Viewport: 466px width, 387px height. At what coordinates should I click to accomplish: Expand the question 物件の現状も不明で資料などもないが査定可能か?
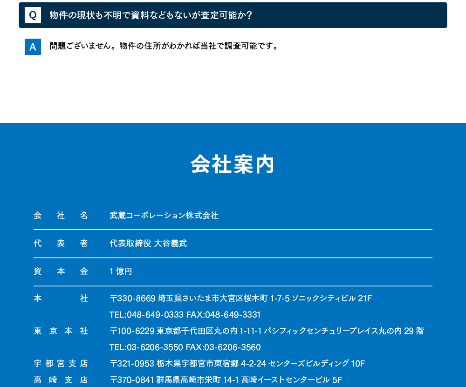233,15
